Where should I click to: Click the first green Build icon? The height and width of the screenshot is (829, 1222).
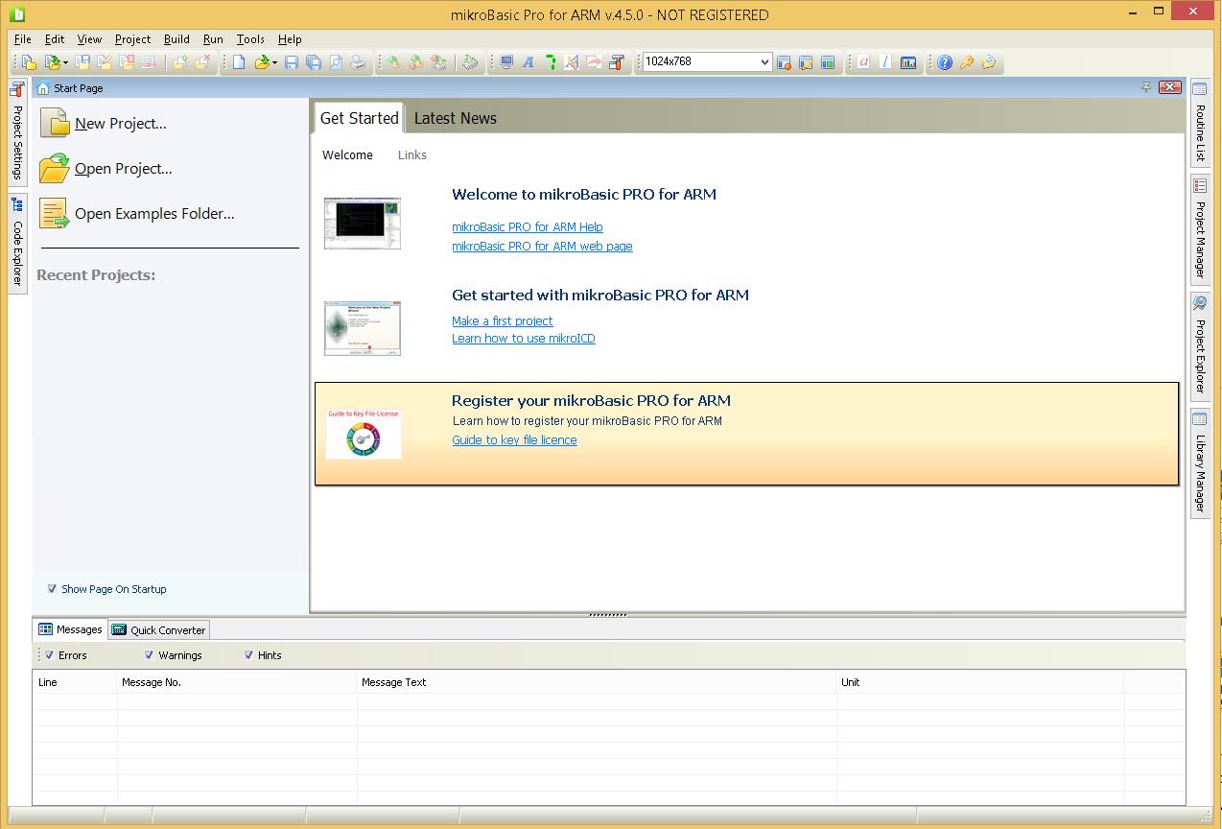393,62
